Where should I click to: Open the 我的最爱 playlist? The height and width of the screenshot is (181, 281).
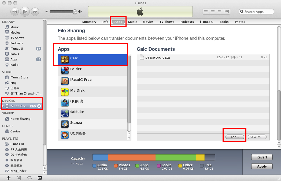pos(21,160)
